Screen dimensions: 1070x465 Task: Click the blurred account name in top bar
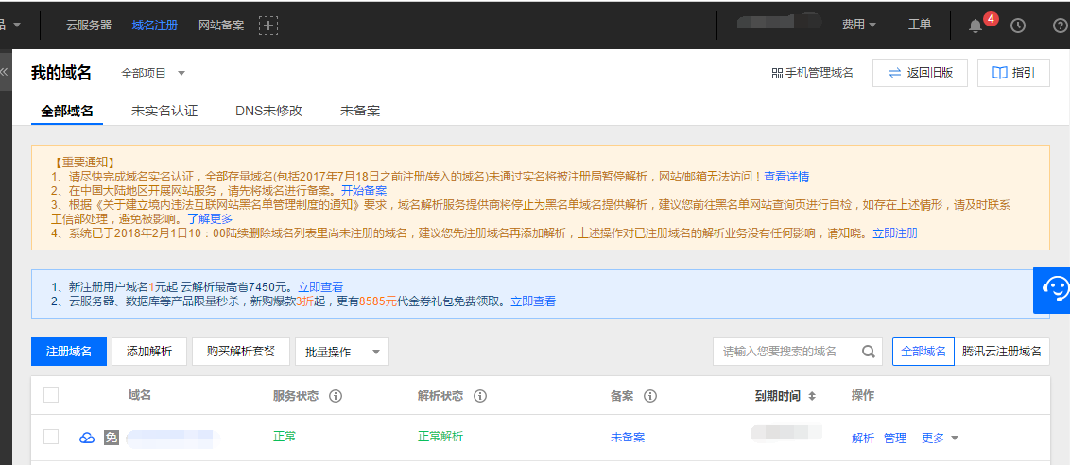coord(778,23)
